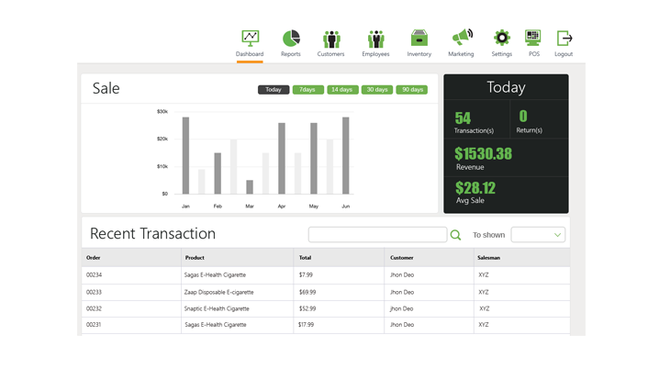The width and height of the screenshot is (659, 391).
Task: Select order 00231 row
Action: [326, 325]
